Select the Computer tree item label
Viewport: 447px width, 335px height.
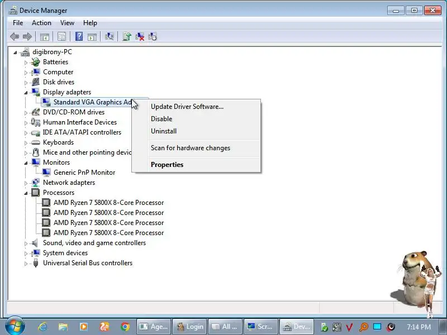pos(58,72)
